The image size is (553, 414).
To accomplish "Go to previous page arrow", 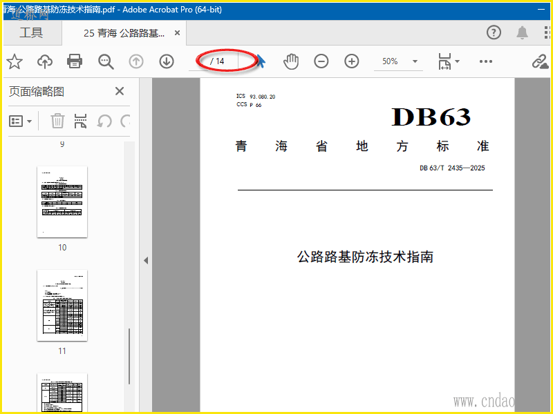I will (135, 61).
